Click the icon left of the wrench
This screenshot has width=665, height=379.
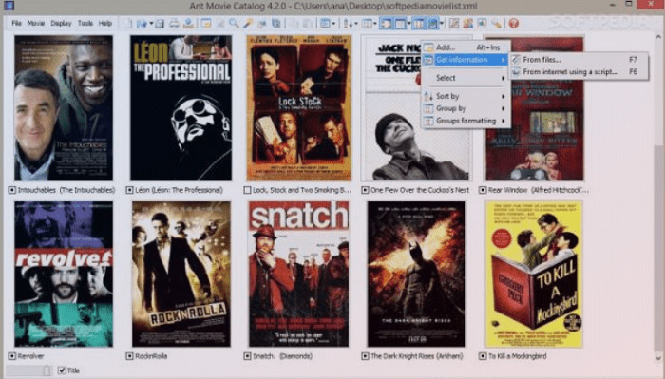(483, 24)
